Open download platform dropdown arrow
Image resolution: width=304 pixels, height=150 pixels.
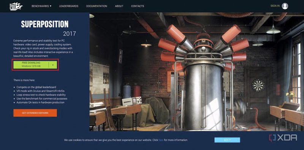point(53,65)
